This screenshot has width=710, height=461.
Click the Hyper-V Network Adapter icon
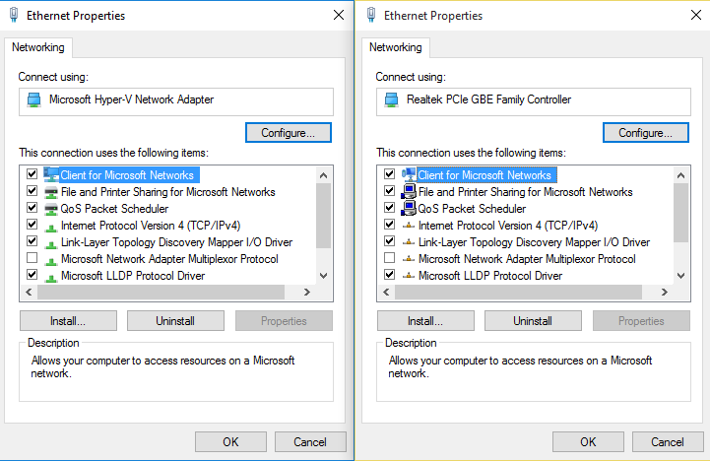pos(34,99)
